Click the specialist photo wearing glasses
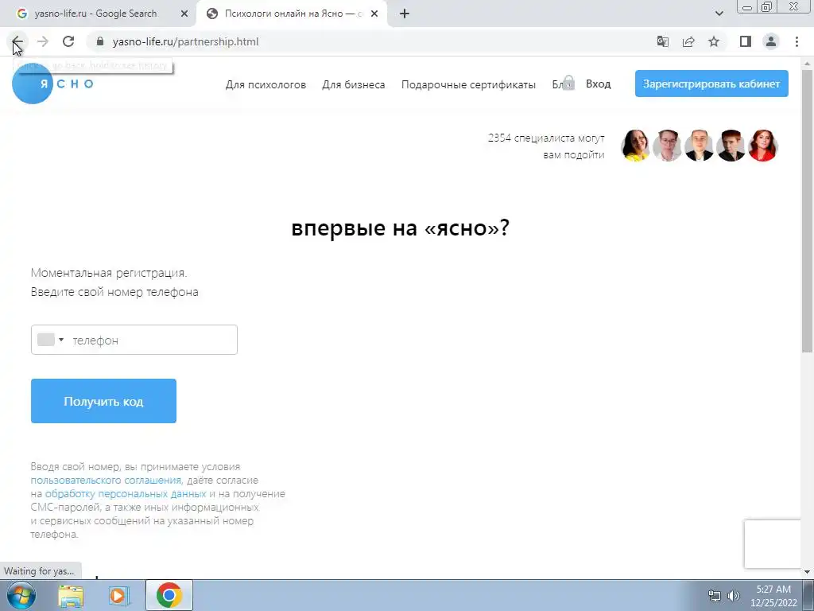This screenshot has width=814, height=611. click(667, 145)
